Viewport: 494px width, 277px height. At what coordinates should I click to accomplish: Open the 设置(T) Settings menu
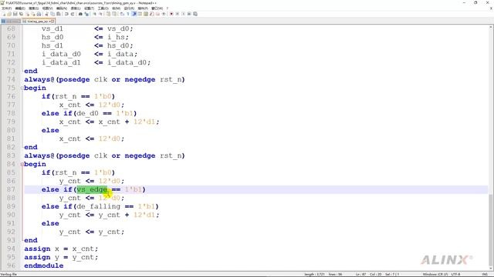point(90,8)
